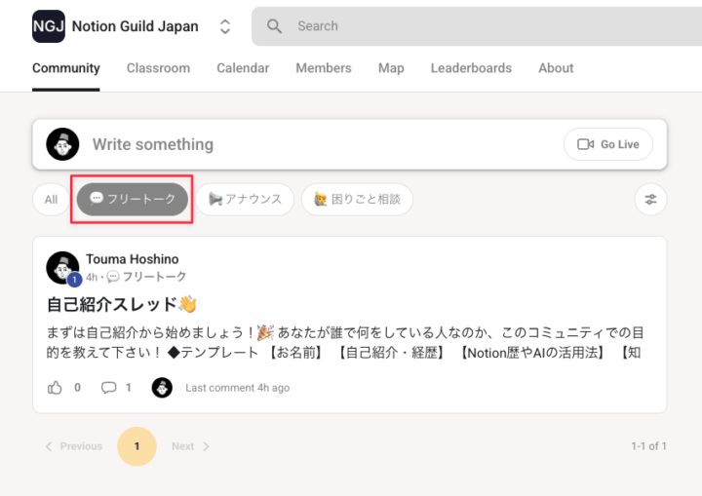Open Touma Hoshino's profile name link
The width and height of the screenshot is (702, 496).
(x=132, y=259)
